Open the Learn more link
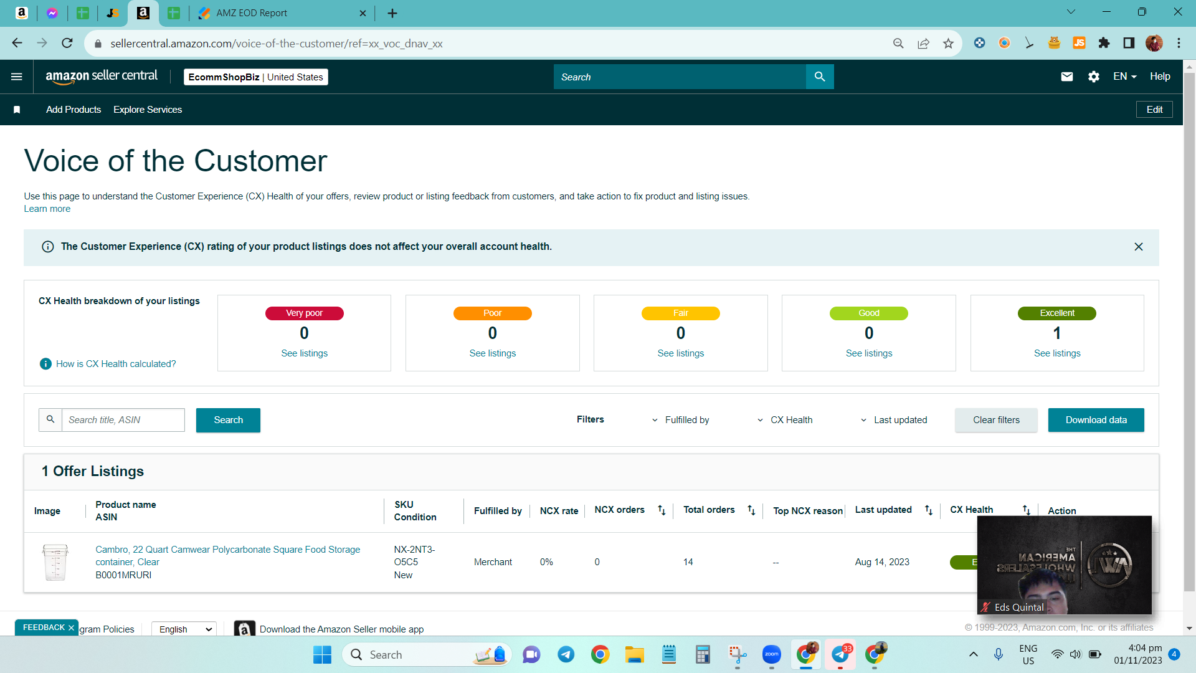Viewport: 1196px width, 673px height. [x=47, y=209]
